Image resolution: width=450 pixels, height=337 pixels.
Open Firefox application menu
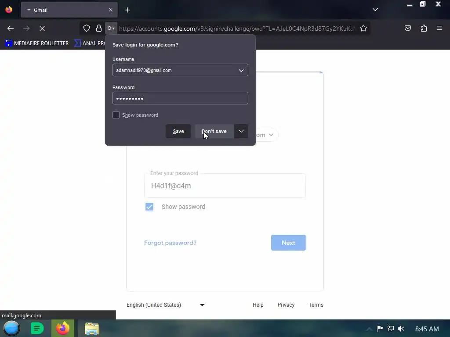439,28
